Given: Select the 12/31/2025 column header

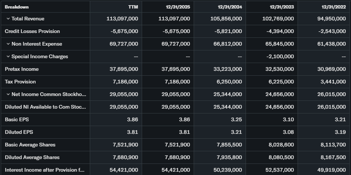Looking at the screenshot, I should click(x=178, y=7).
